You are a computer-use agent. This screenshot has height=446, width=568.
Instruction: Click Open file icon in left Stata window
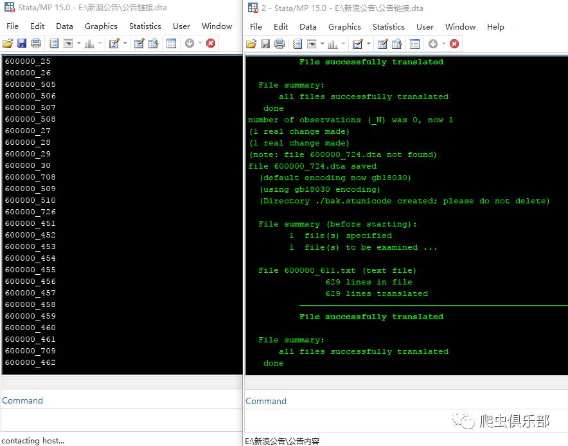click(8, 44)
